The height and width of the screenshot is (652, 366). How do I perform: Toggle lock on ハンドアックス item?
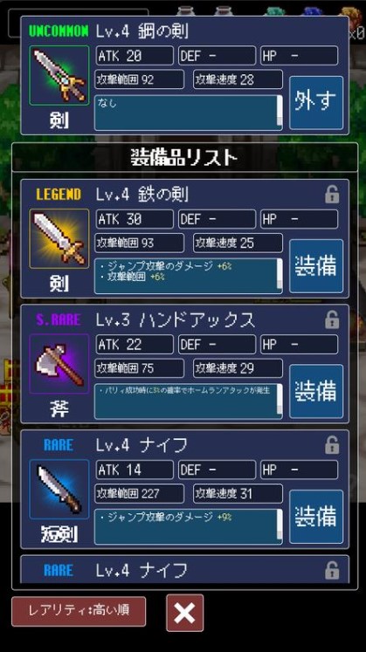[x=332, y=319]
